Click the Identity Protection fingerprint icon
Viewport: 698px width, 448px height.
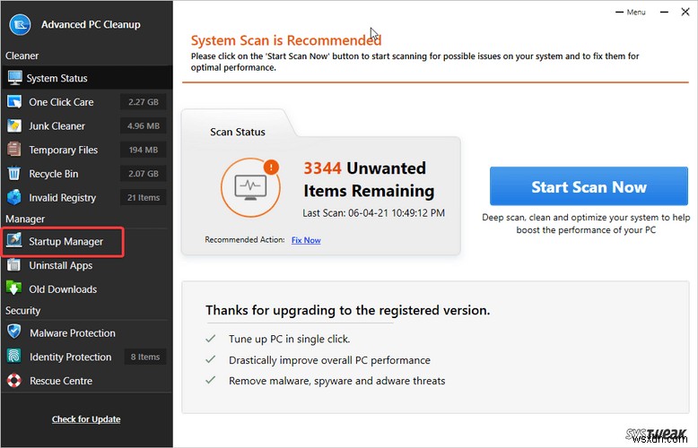click(x=14, y=356)
